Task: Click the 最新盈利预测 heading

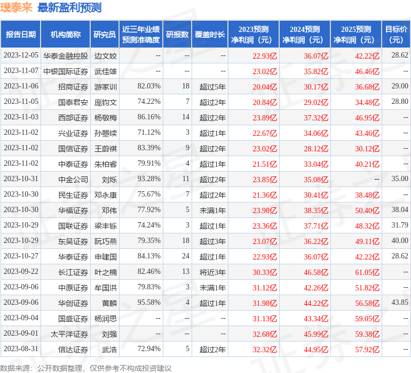Action: pyautogui.click(x=69, y=8)
